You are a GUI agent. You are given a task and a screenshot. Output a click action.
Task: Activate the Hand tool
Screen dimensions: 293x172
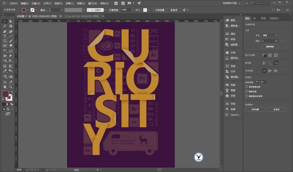click(5, 87)
